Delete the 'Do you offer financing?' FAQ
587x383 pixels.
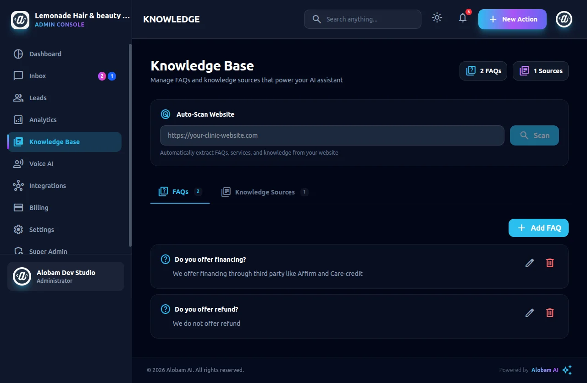pyautogui.click(x=550, y=263)
